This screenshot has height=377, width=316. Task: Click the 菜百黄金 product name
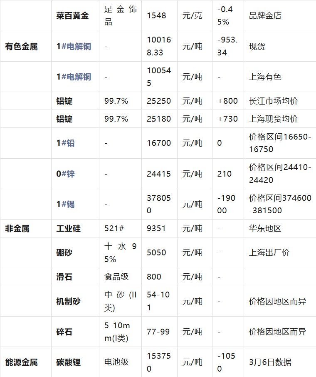pyautogui.click(x=72, y=16)
